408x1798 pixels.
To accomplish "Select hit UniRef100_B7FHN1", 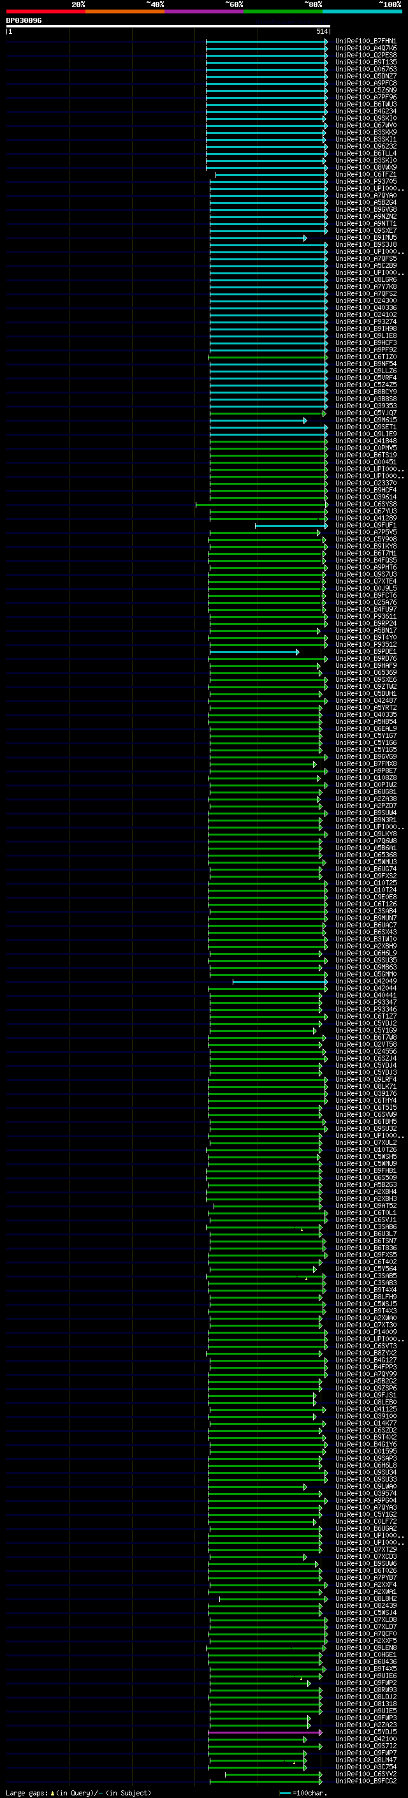I will click(365, 41).
